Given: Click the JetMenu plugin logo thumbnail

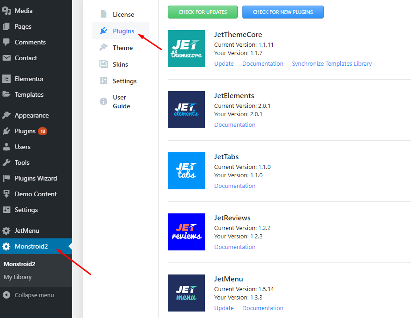Looking at the screenshot, I should pos(186,293).
